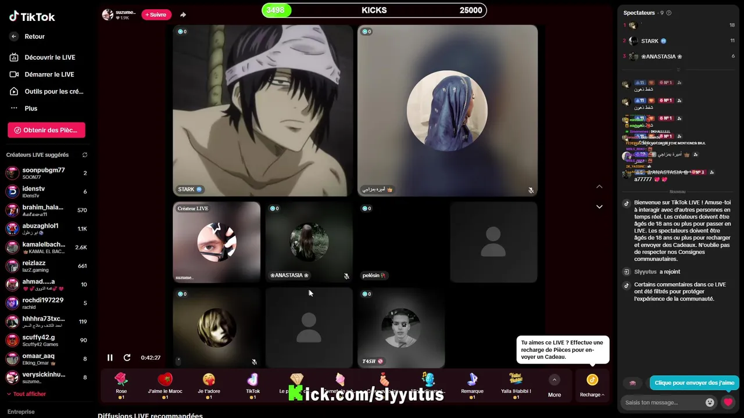Go to previous LIVE with up chevron
The width and height of the screenshot is (744, 418).
point(599,186)
